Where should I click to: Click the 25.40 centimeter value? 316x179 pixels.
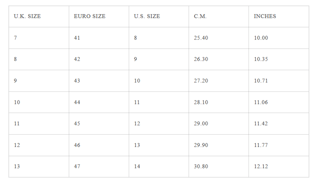pyautogui.click(x=201, y=38)
